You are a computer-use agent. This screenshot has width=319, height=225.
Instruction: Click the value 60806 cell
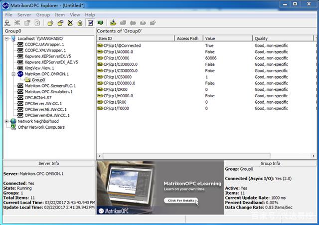click(211, 58)
